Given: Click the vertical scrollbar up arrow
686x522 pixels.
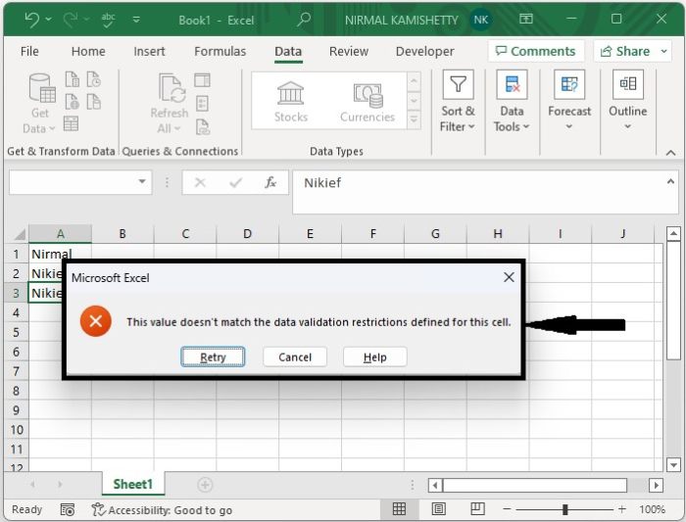Looking at the screenshot, I should (x=673, y=234).
